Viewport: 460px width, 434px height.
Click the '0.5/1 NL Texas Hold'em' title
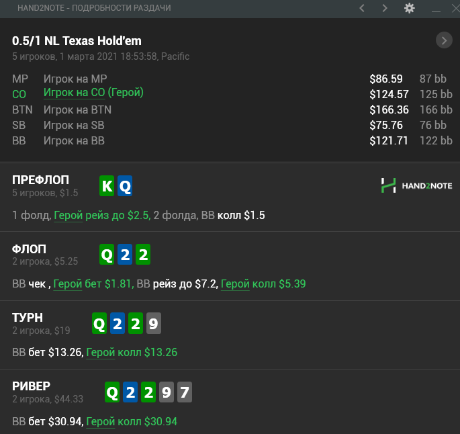77,41
